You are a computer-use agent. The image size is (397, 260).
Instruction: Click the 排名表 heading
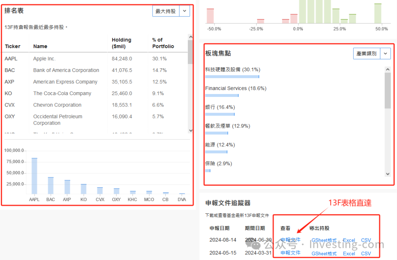coord(14,11)
